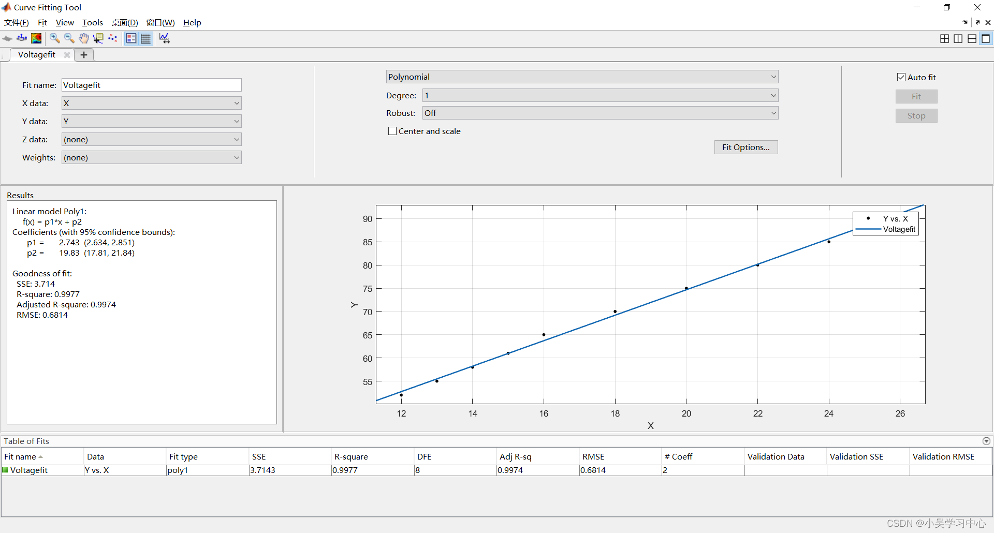Select the Voltagefit tab
The width and height of the screenshot is (994, 533).
36,55
